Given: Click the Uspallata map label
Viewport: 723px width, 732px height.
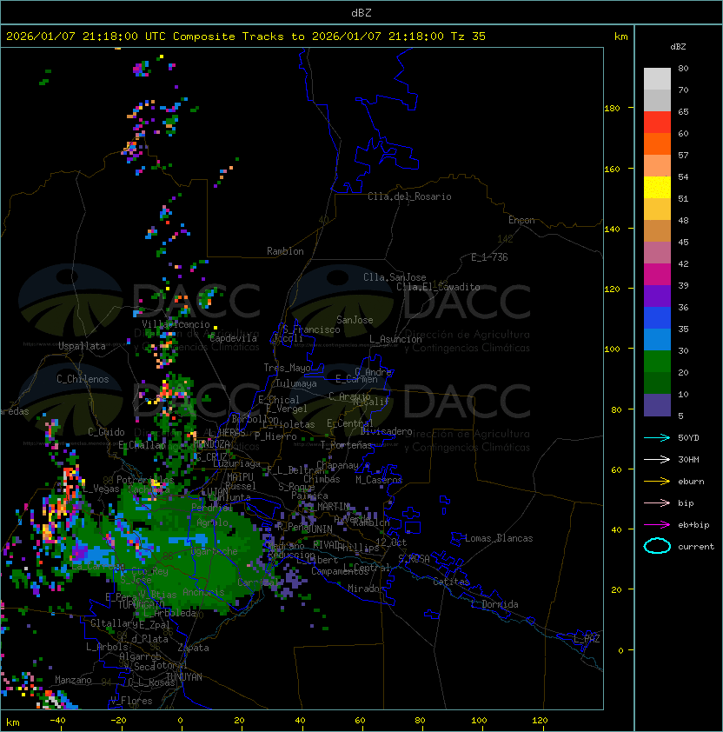Looking at the screenshot, I should point(82,346).
